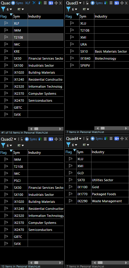Screen dimensions: 129x268
Task: Select the Waste Management industry cell
Action: point(110,201)
